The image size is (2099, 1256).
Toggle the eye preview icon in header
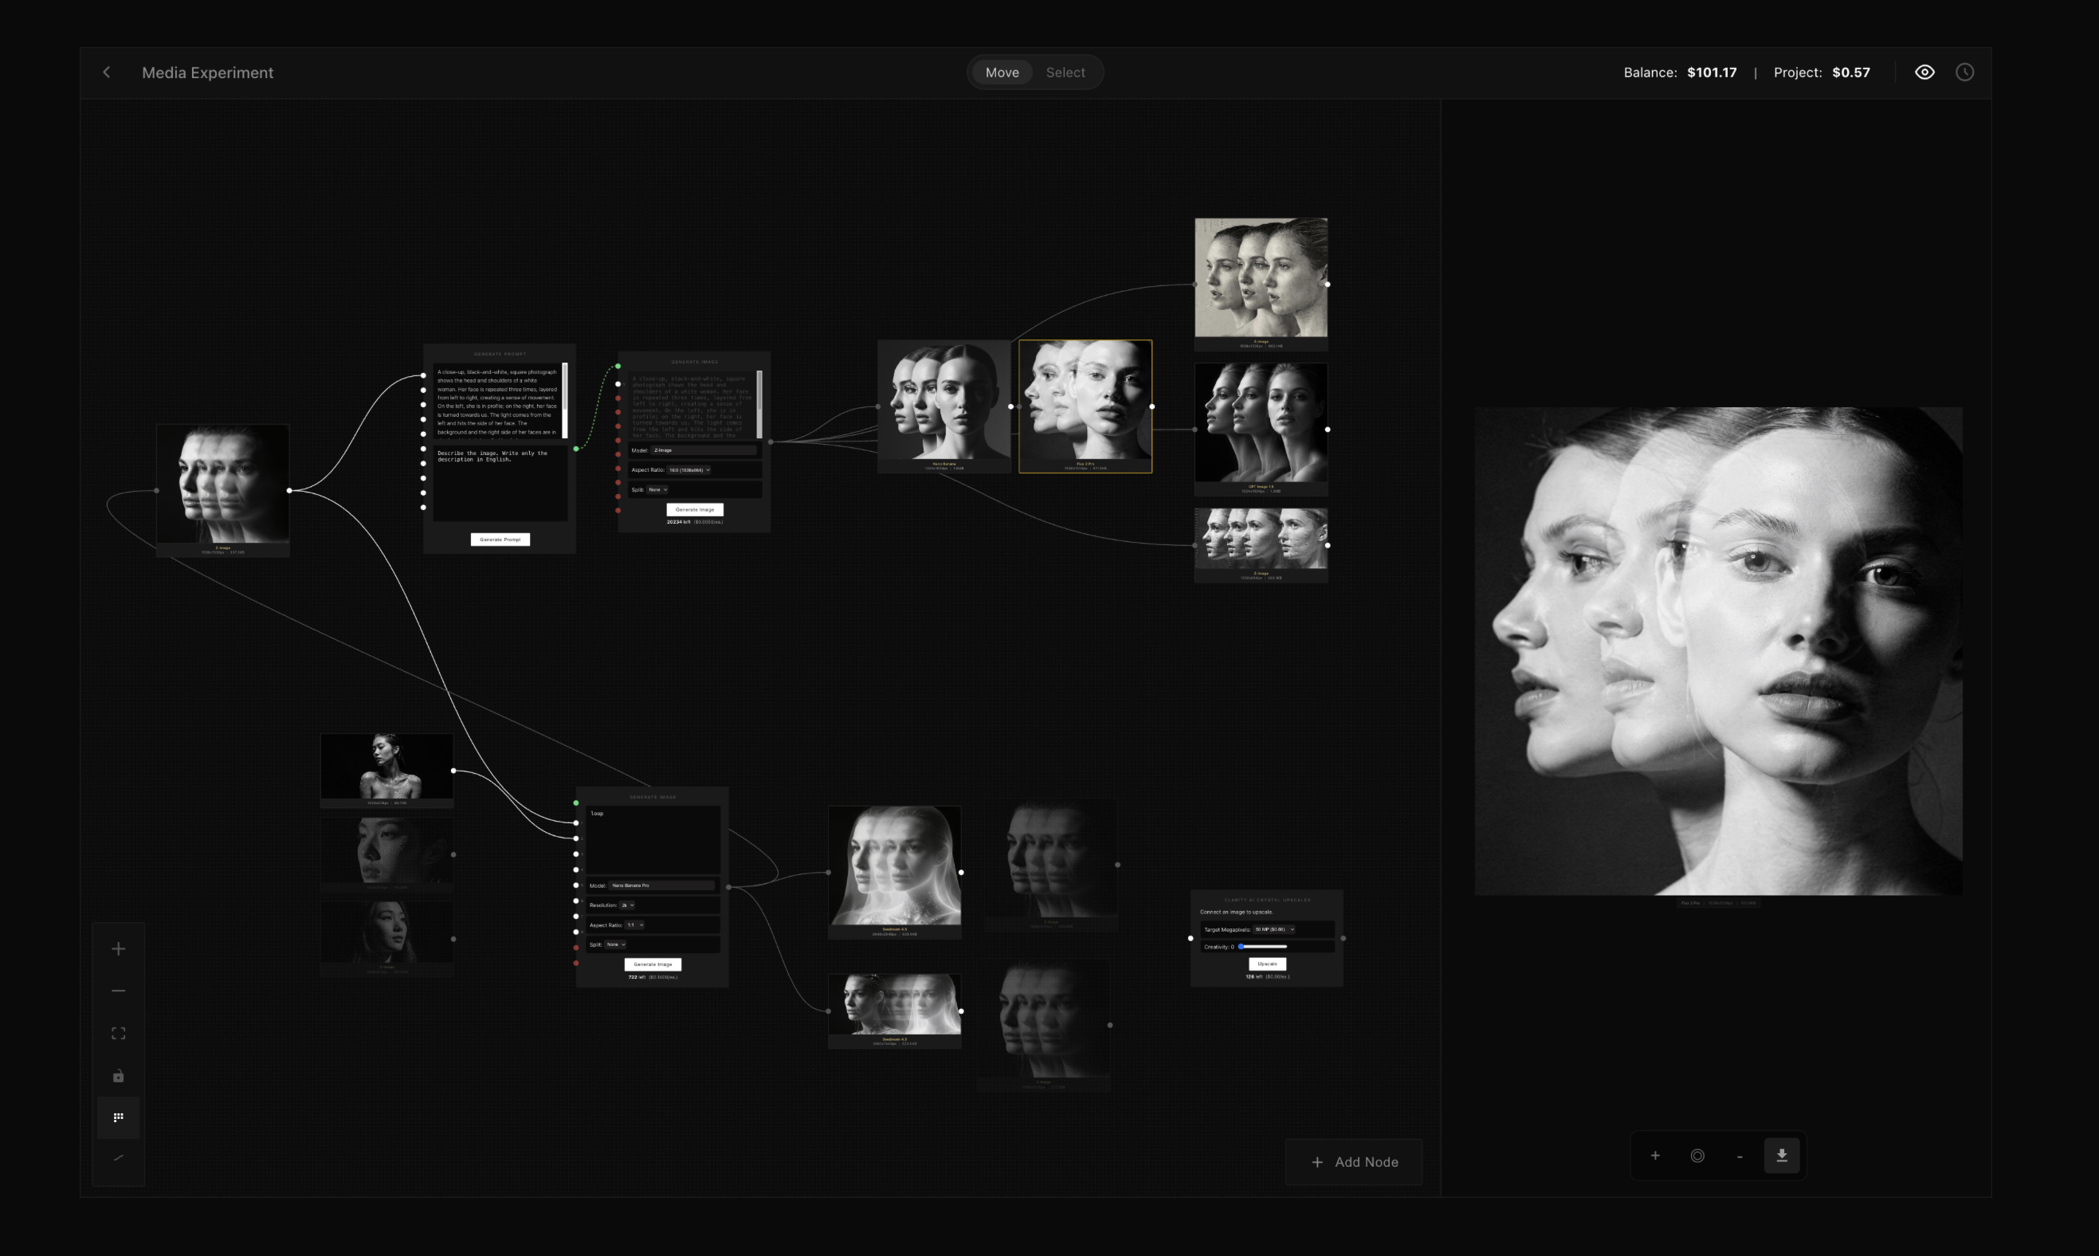pos(1924,73)
